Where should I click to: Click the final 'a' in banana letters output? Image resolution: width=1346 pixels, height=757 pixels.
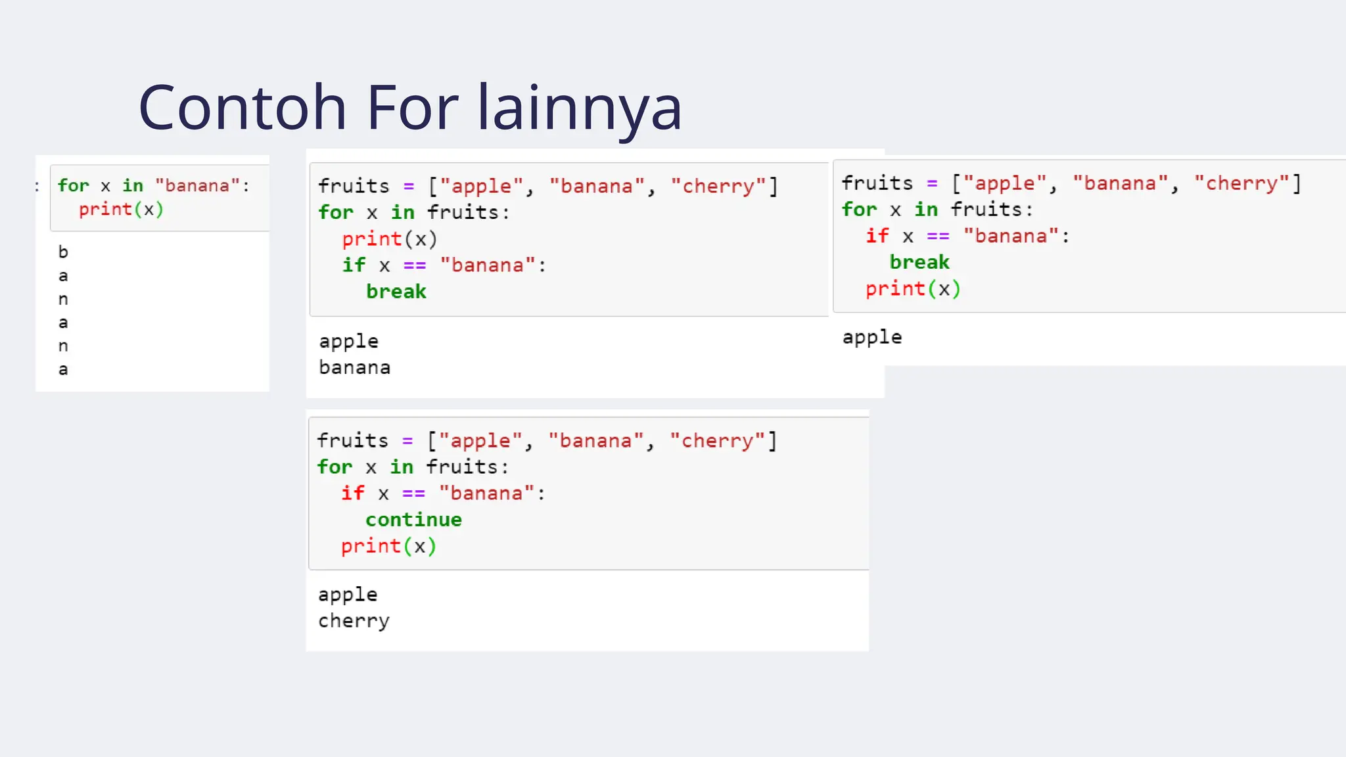[63, 369]
